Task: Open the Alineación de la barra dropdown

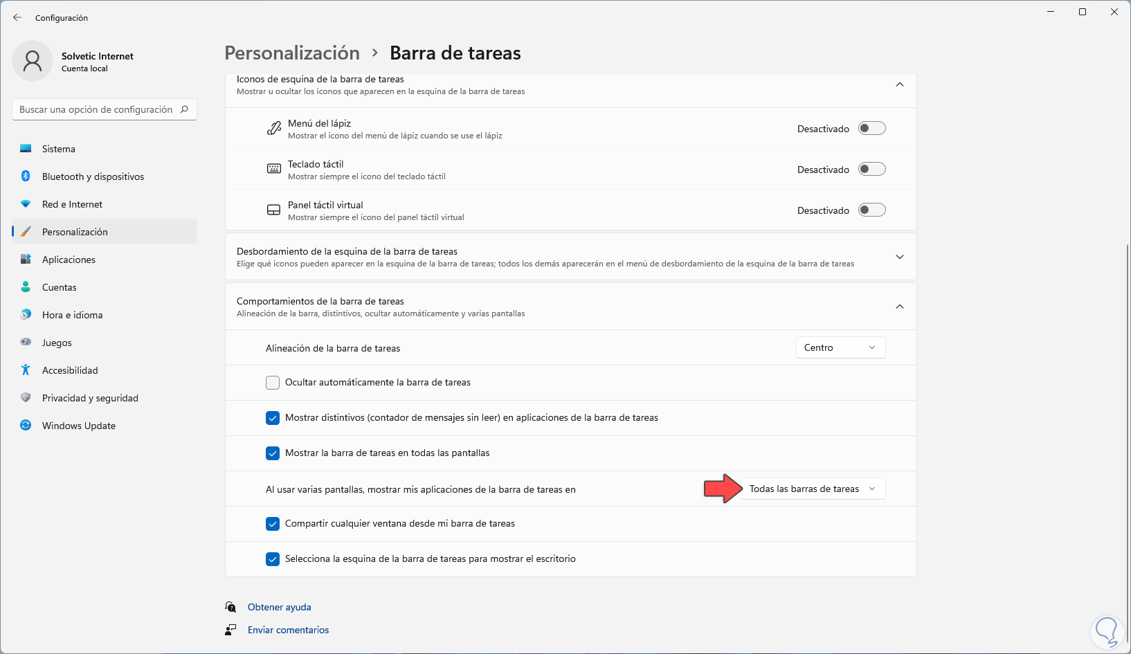Action: [x=840, y=347]
